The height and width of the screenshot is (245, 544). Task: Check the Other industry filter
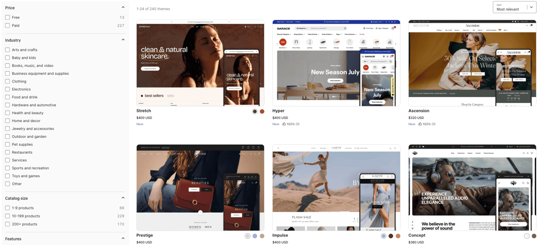click(7, 183)
